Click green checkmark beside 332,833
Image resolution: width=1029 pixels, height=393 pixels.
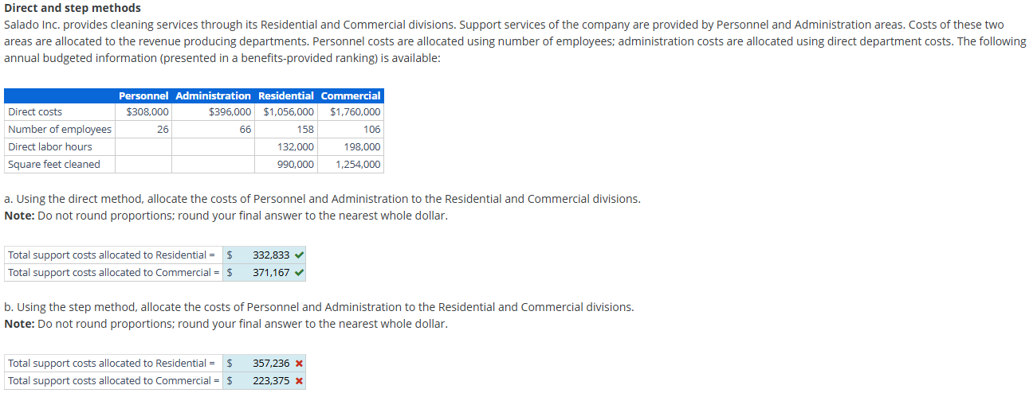(x=298, y=255)
